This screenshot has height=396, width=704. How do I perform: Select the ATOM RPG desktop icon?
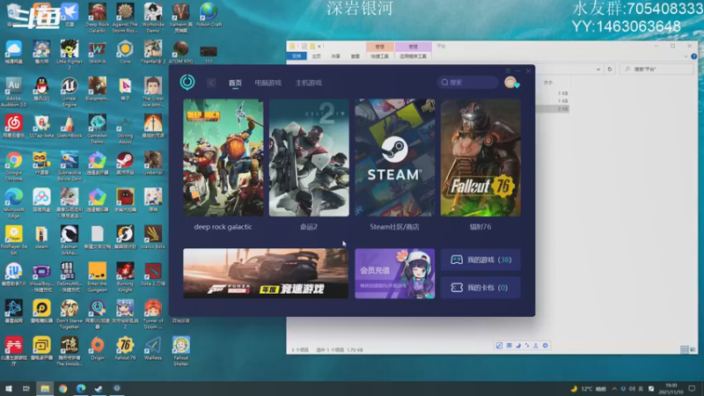pos(181,52)
